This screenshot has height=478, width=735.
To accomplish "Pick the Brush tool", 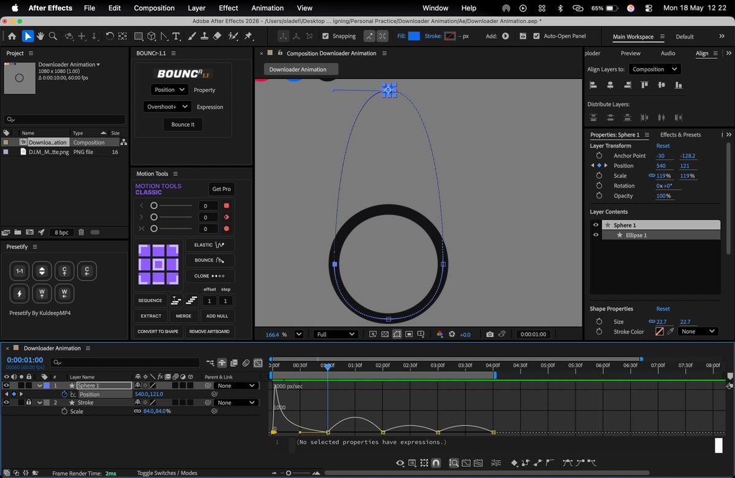I will pyautogui.click(x=192, y=36).
